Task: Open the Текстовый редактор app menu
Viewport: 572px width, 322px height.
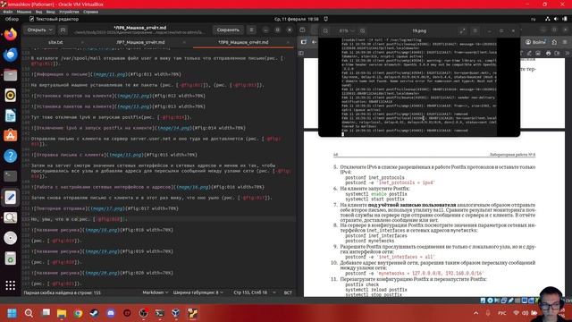Action: click(x=54, y=19)
